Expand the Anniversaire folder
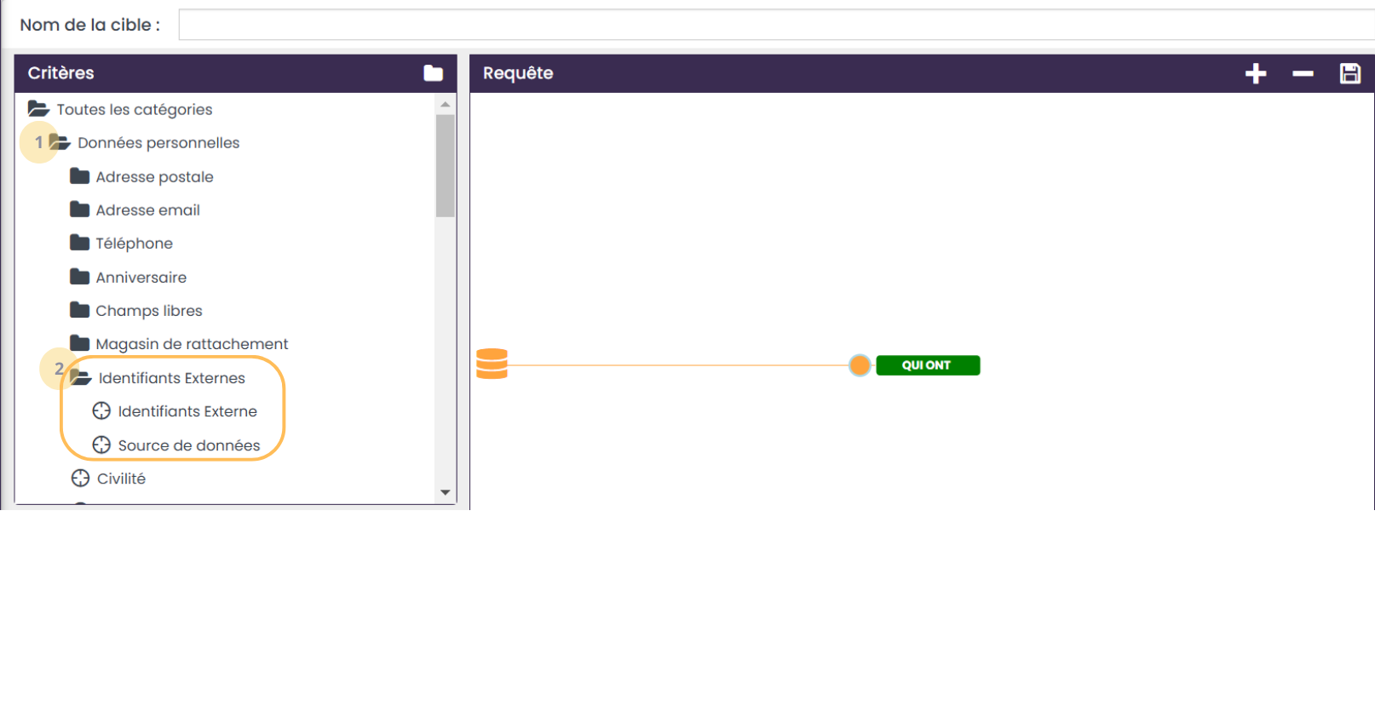This screenshot has height=723, width=1375. (80, 277)
